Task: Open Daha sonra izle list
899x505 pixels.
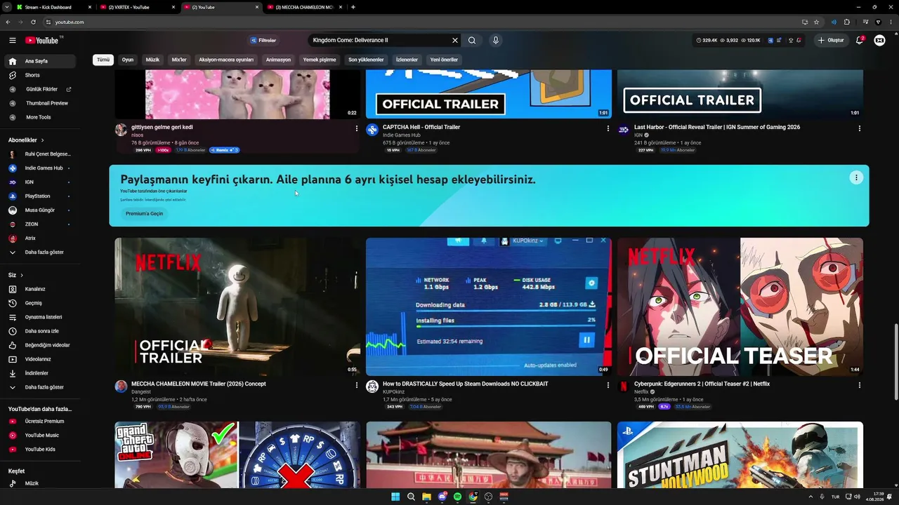Action: click(39, 331)
